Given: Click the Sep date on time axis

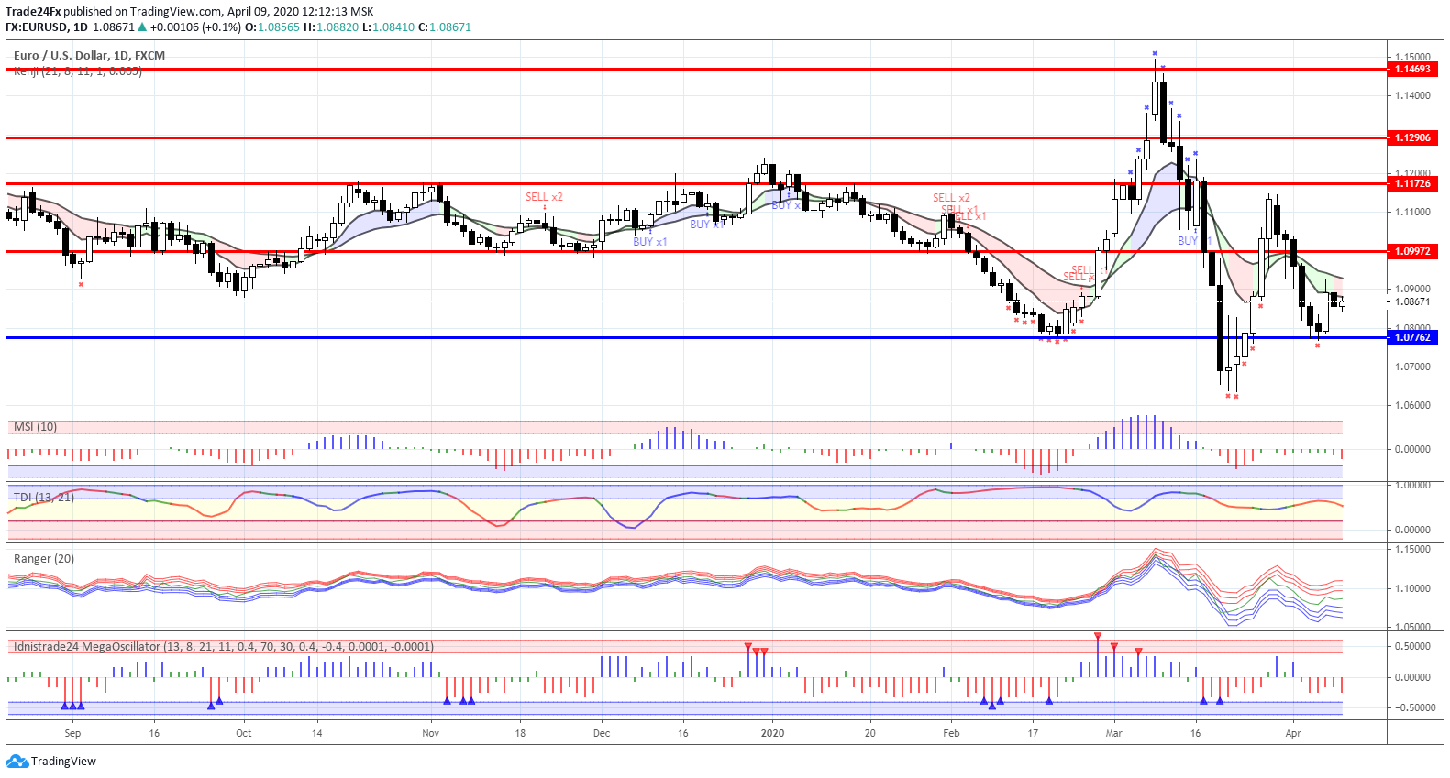Looking at the screenshot, I should click(73, 733).
